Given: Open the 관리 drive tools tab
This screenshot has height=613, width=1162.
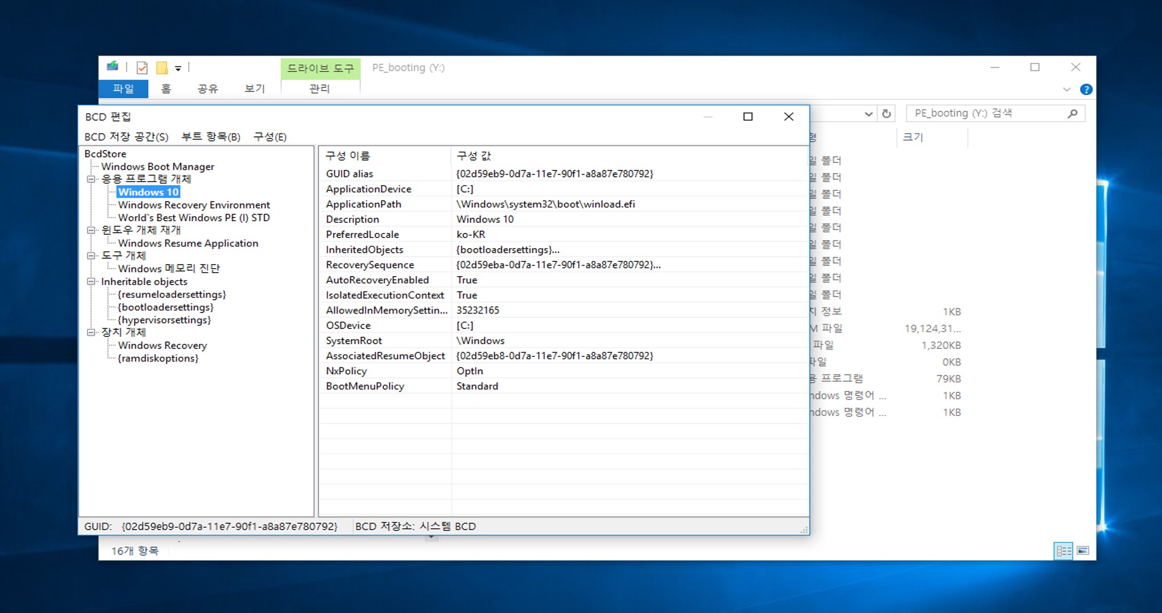Looking at the screenshot, I should coord(319,89).
